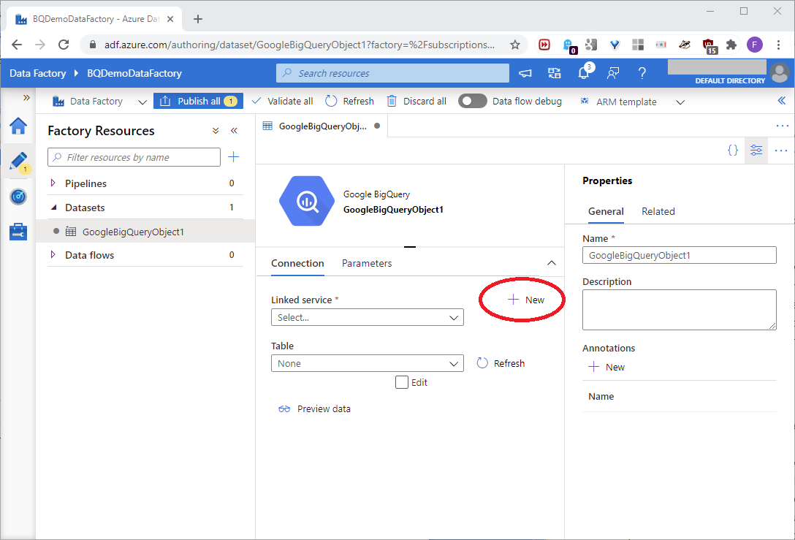The image size is (795, 540).
Task: Click New next to Linked service
Action: tap(527, 300)
